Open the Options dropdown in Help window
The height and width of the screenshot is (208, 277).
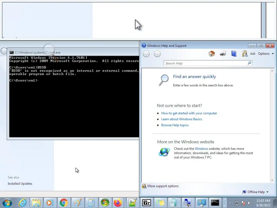click(x=266, y=54)
